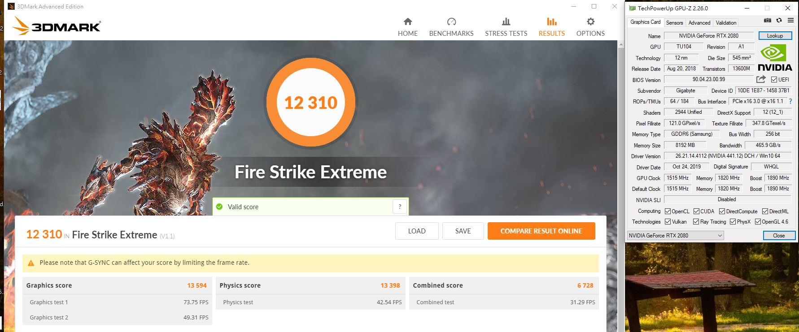Click the 12 310 score circle
This screenshot has height=332, width=799.
[x=310, y=103]
